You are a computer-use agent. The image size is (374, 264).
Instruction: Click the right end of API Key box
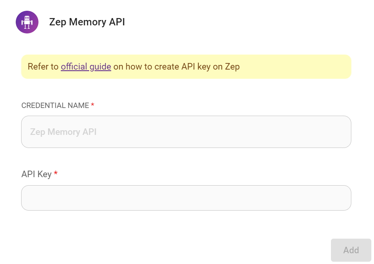coord(342,198)
